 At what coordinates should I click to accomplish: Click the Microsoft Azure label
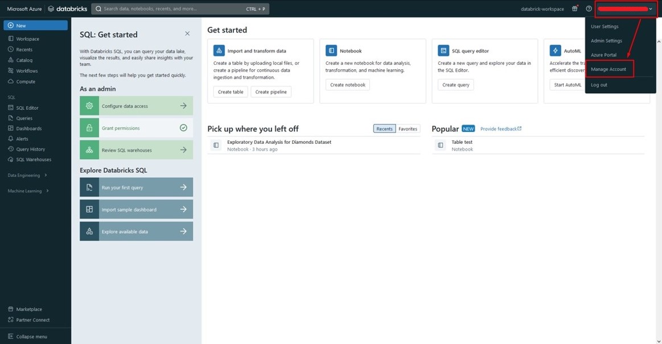(x=24, y=9)
